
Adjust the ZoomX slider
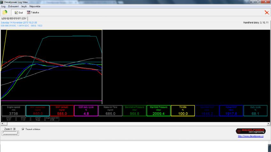pos(10,134)
